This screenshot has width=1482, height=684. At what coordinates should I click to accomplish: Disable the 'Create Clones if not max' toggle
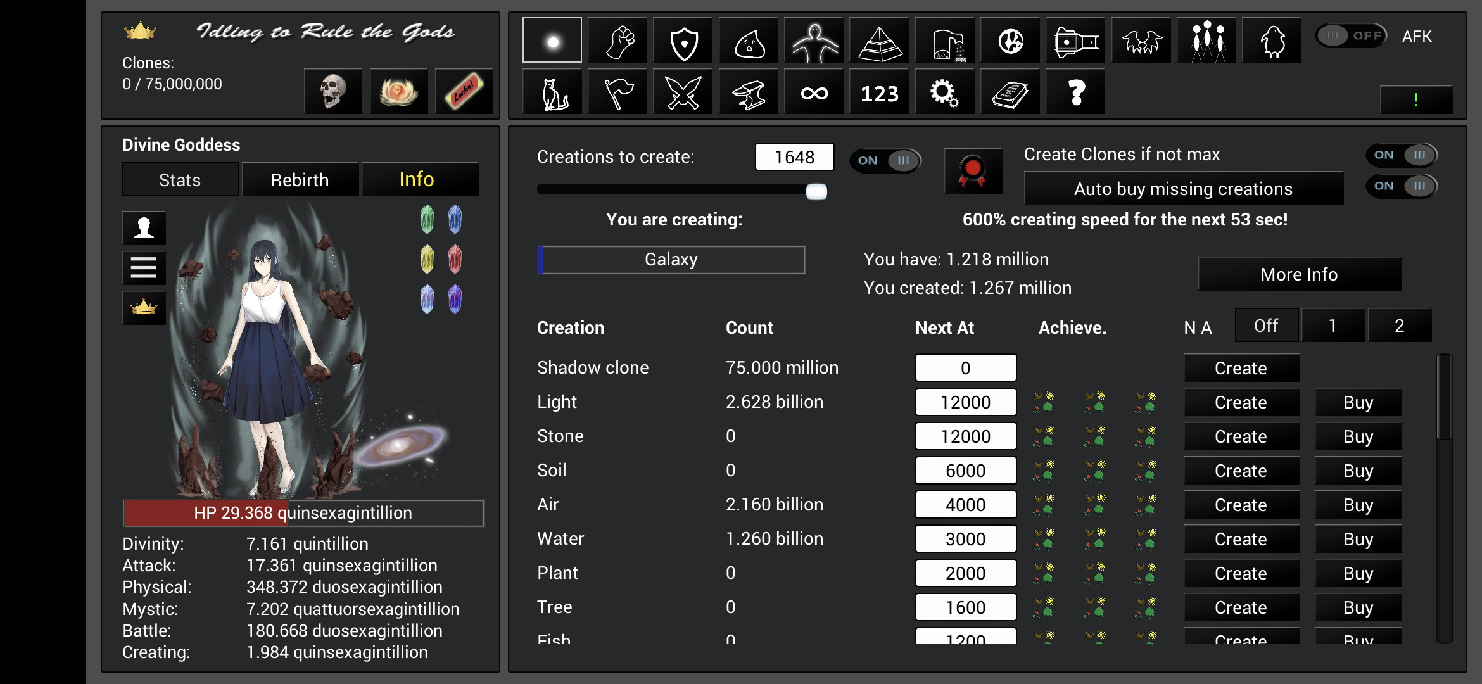click(x=1402, y=154)
